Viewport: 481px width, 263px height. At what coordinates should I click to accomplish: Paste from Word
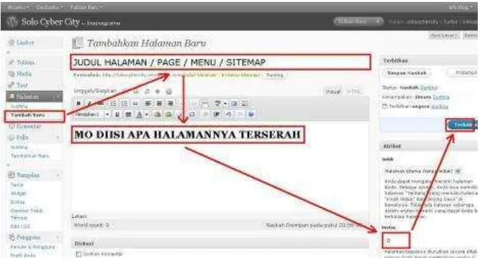point(168,114)
